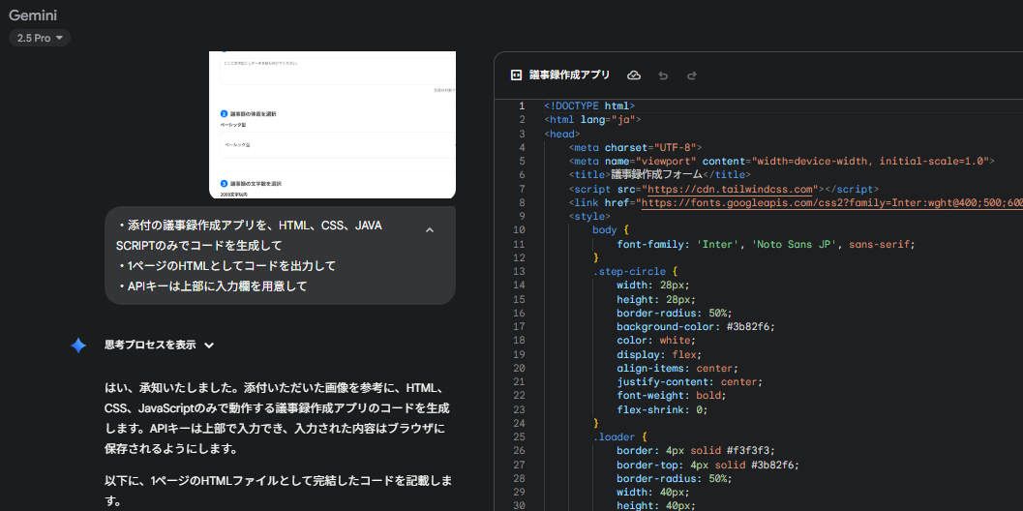Screen dimensions: 1023x511
Task: Open the 2.5 Pro model dropdown
Action: [40, 38]
